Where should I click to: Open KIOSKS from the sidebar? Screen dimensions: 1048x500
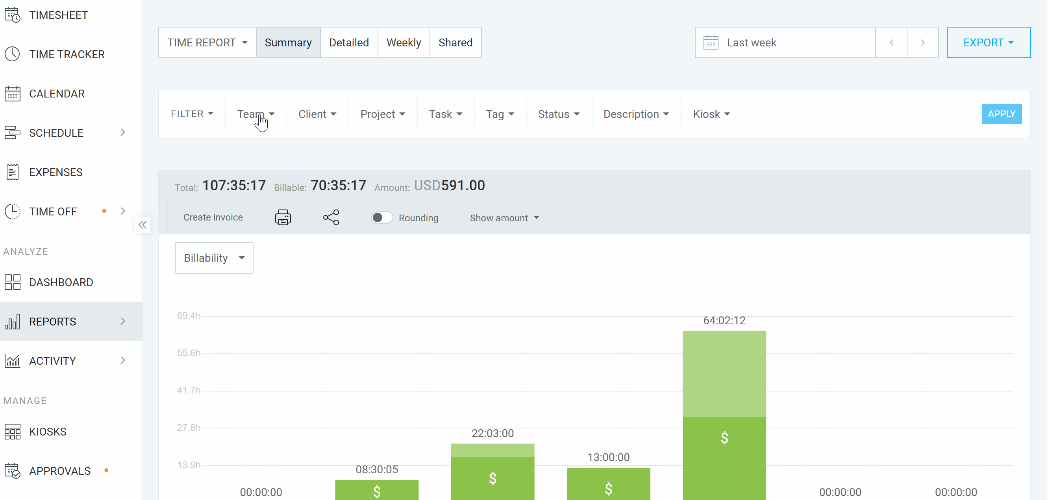click(48, 432)
